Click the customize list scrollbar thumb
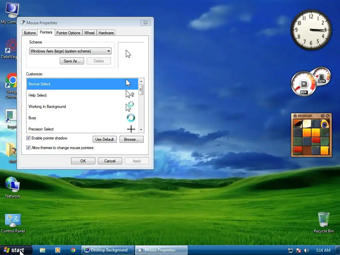340x255 pixels. click(141, 90)
